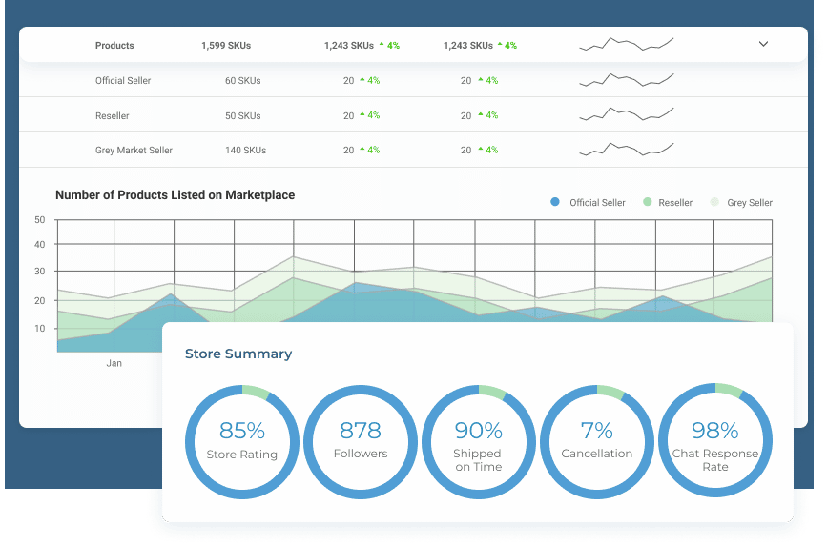Toggle Grey Seller series in legend
827x546 pixels.
(x=714, y=202)
